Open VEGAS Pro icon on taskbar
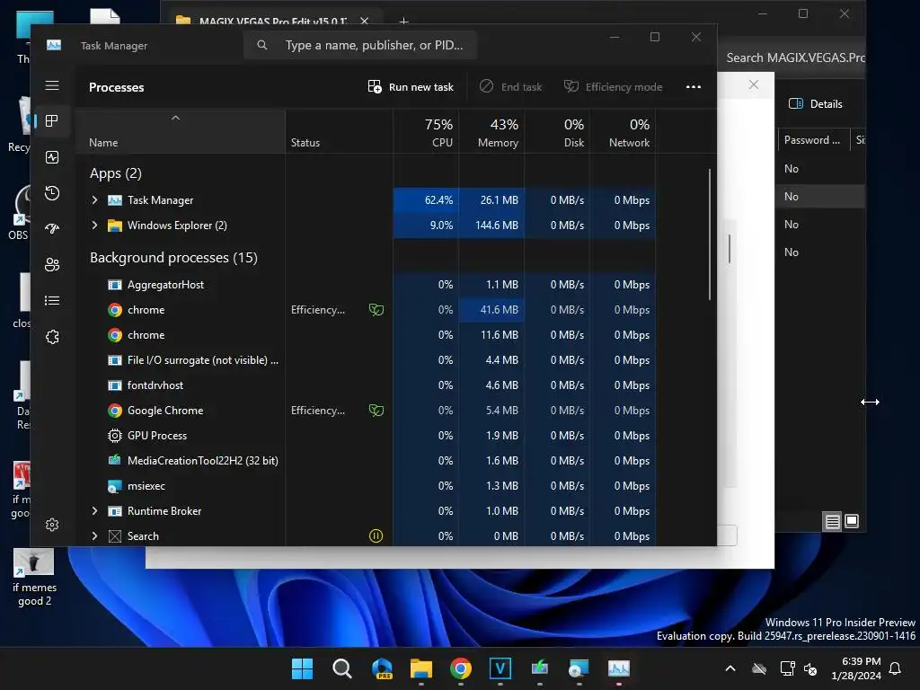 [x=500, y=668]
